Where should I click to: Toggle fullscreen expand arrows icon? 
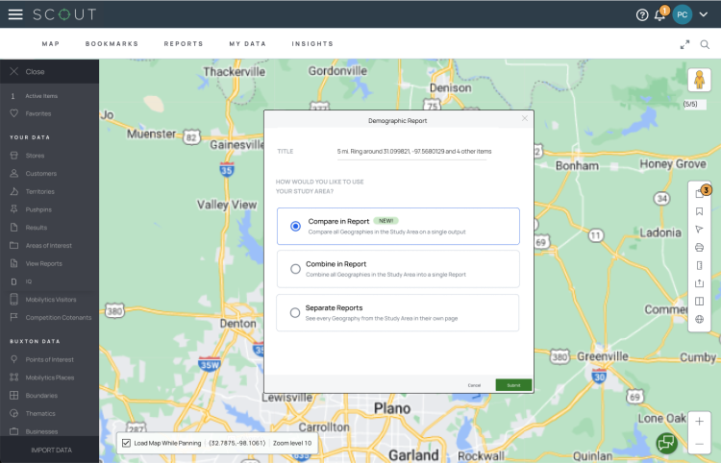(x=684, y=44)
